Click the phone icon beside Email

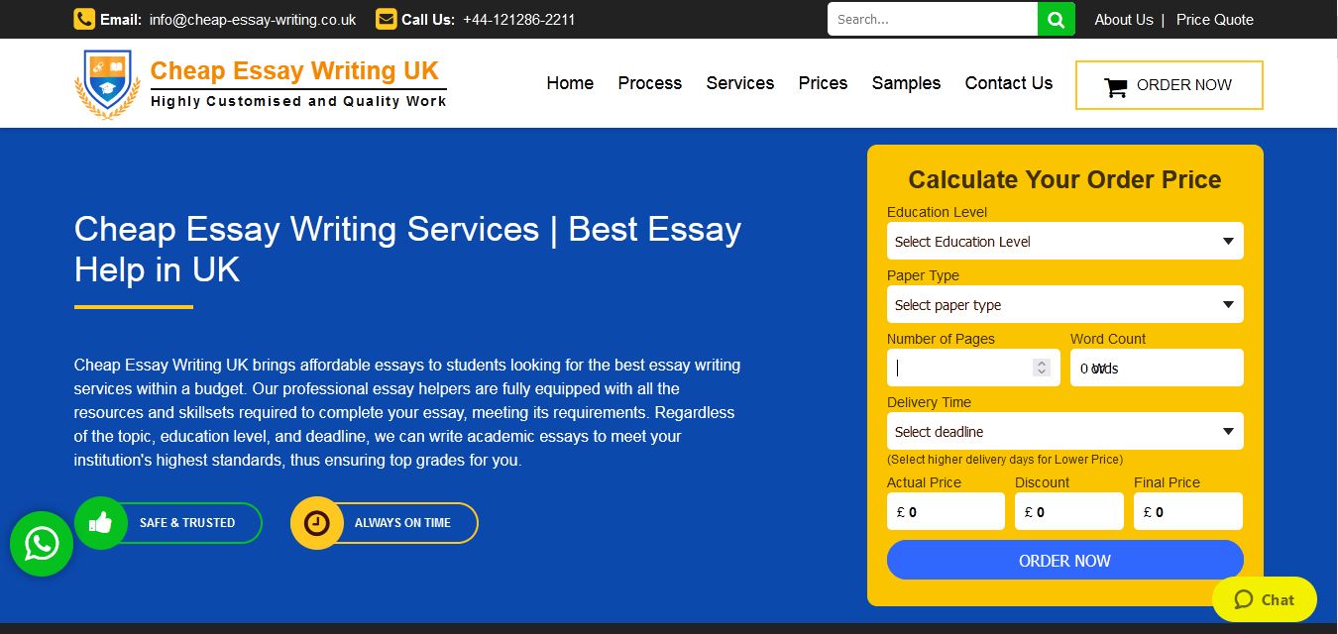pyautogui.click(x=84, y=19)
